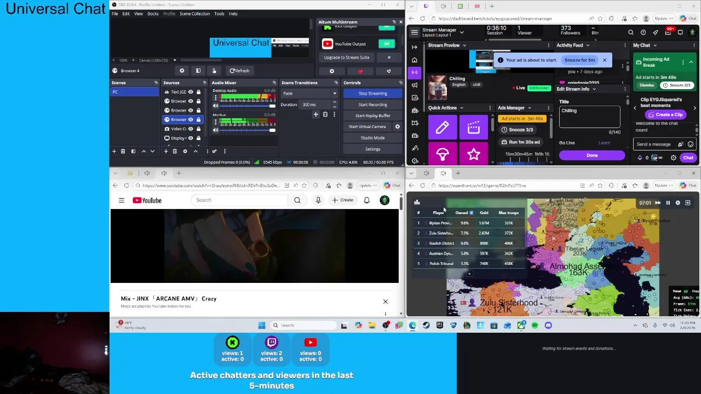
Task: Open the Canvas size dropdown arrow
Action: tap(175, 60)
